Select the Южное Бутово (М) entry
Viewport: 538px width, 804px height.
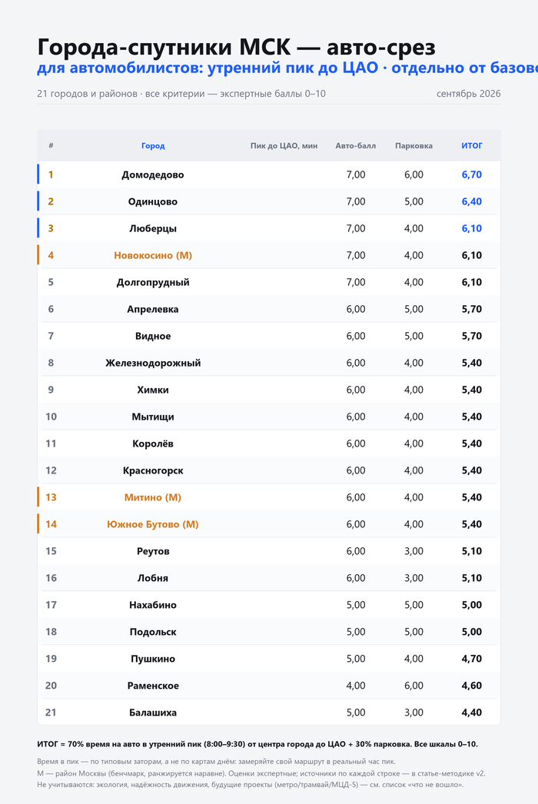(x=153, y=524)
